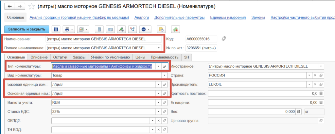Clear the Страна field with X

coord(315,75)
